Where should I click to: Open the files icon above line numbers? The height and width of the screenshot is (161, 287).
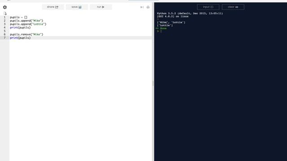5,13
